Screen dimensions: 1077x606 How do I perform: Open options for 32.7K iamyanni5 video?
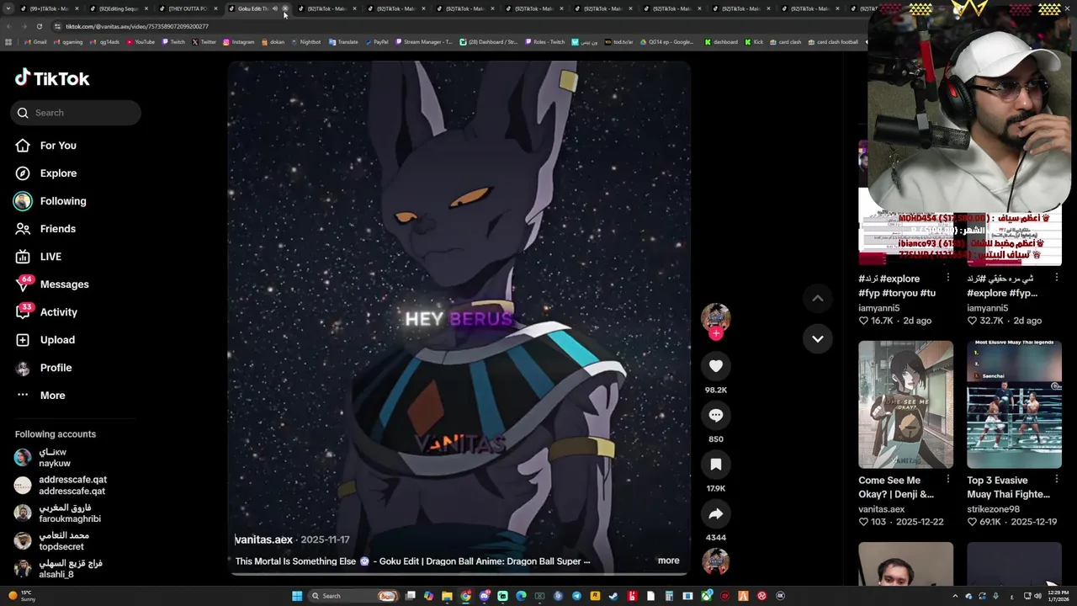(x=1057, y=278)
